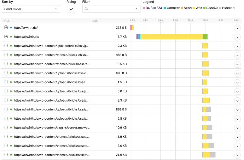Focus the Filter text field
244x160 pixels.
tap(111, 9)
